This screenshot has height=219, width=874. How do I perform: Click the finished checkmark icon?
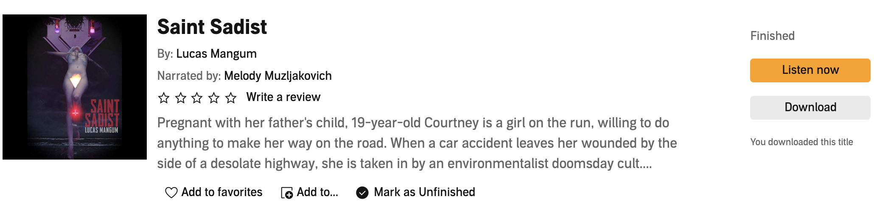(x=362, y=193)
